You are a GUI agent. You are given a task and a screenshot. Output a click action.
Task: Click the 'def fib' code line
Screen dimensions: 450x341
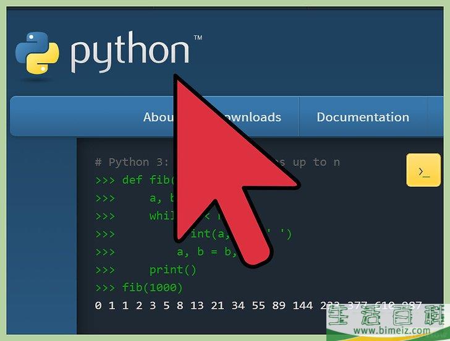point(135,180)
